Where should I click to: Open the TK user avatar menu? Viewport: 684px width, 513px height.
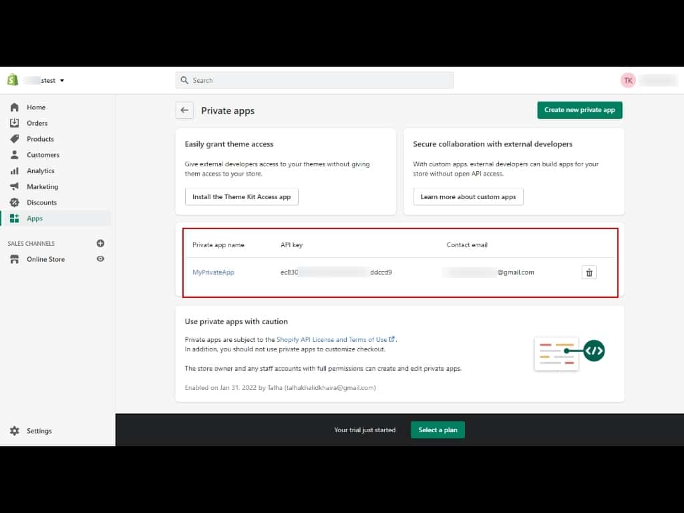pos(628,80)
